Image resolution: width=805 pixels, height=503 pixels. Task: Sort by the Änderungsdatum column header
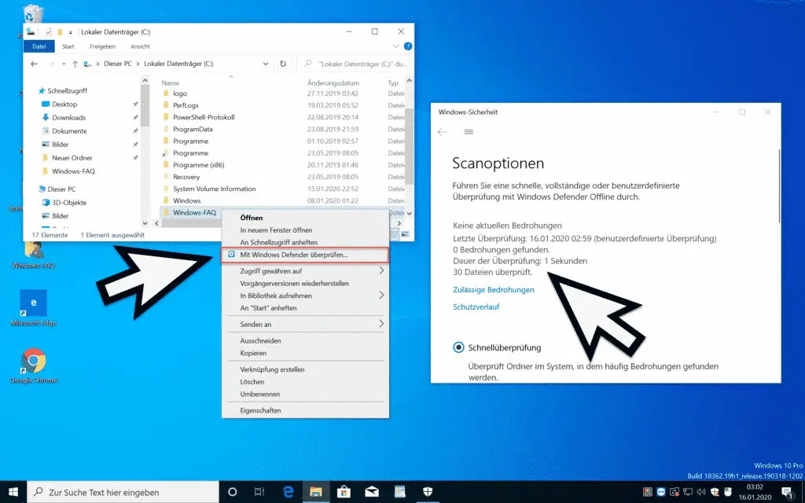333,83
